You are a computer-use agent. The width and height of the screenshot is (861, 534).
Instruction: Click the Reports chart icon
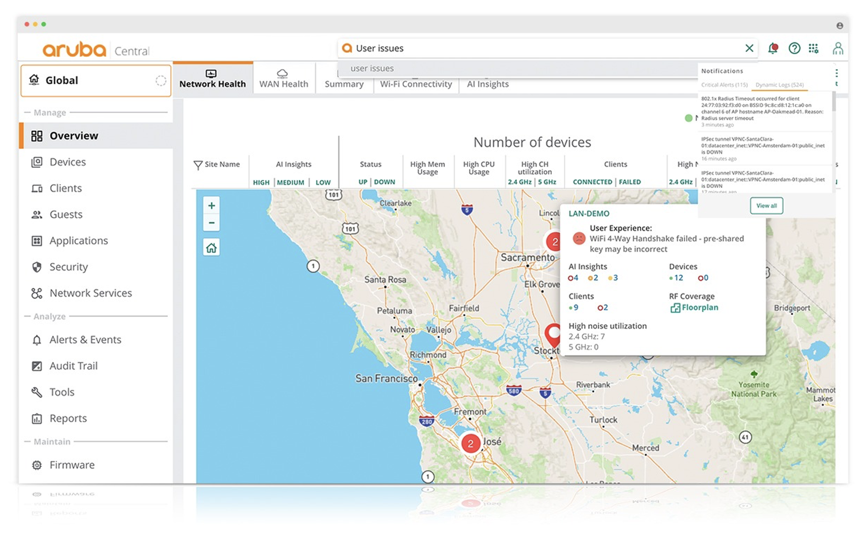[x=37, y=419]
